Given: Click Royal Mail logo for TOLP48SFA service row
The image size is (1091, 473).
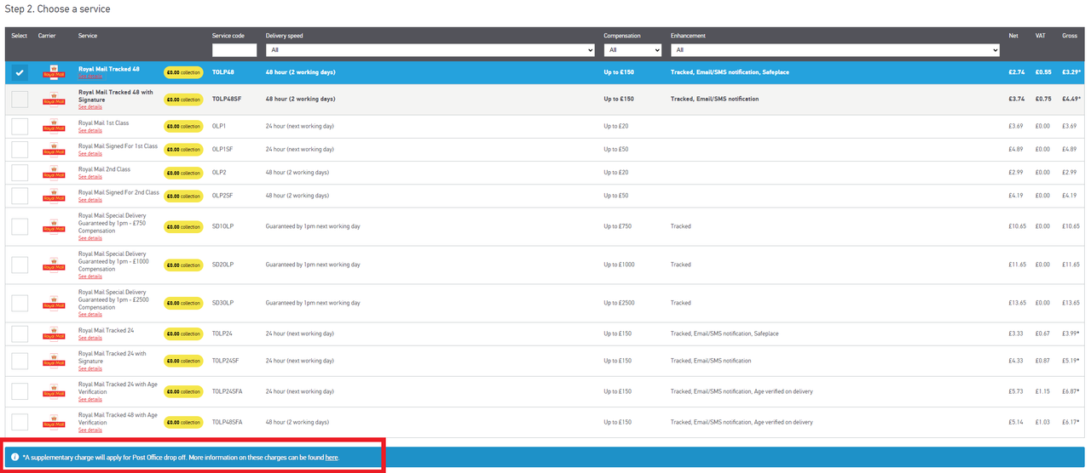Looking at the screenshot, I should pyautogui.click(x=54, y=422).
